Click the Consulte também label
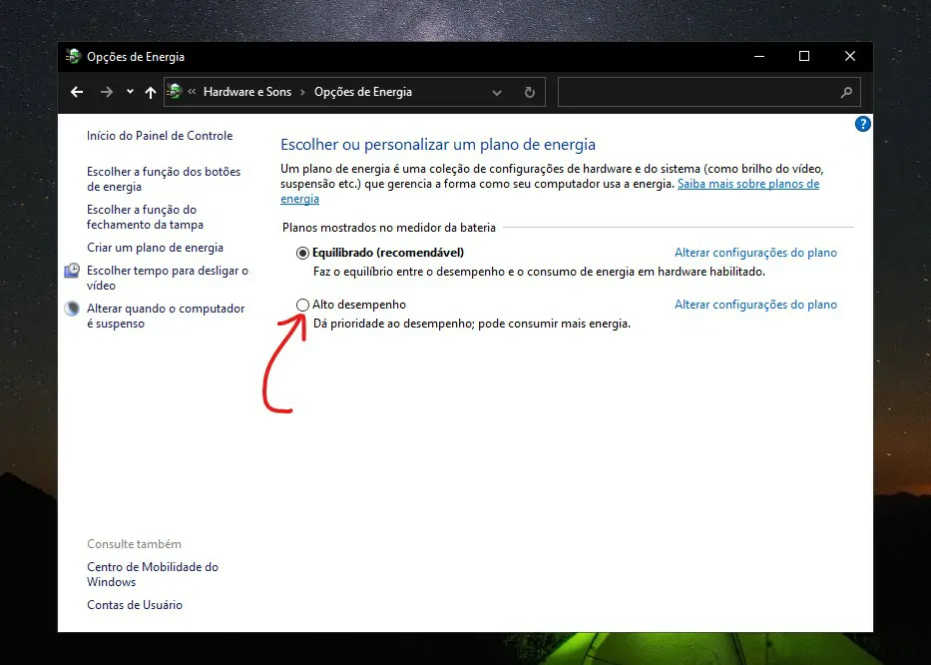 pos(134,544)
